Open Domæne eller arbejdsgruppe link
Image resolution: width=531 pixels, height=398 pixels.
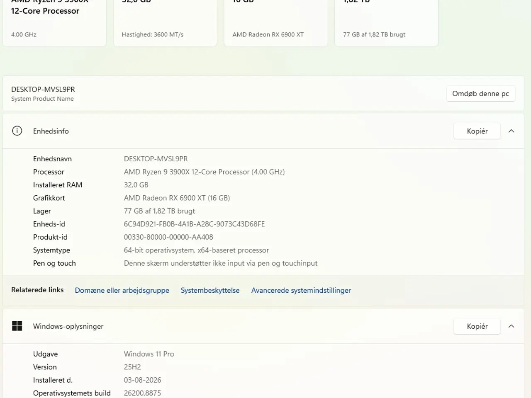click(x=122, y=290)
